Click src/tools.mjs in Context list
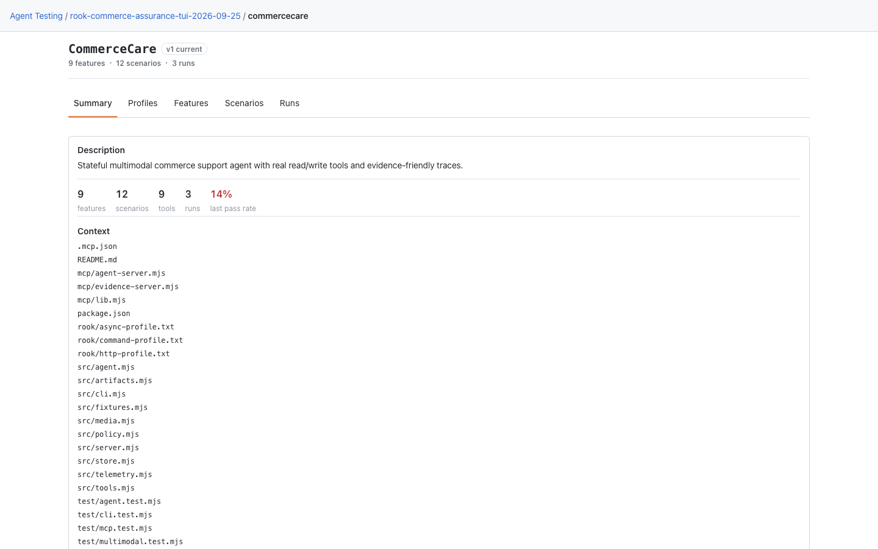 coord(106,488)
